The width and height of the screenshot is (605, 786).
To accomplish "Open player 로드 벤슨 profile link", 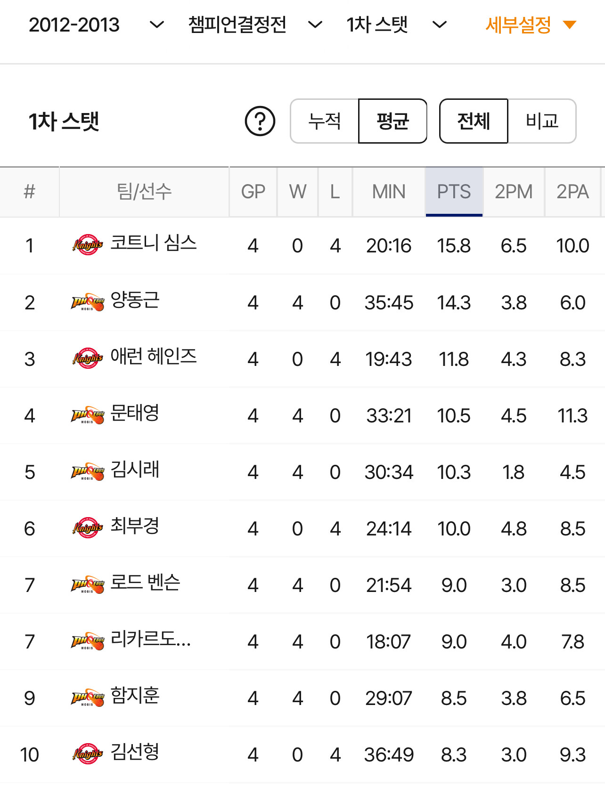I will tap(145, 582).
